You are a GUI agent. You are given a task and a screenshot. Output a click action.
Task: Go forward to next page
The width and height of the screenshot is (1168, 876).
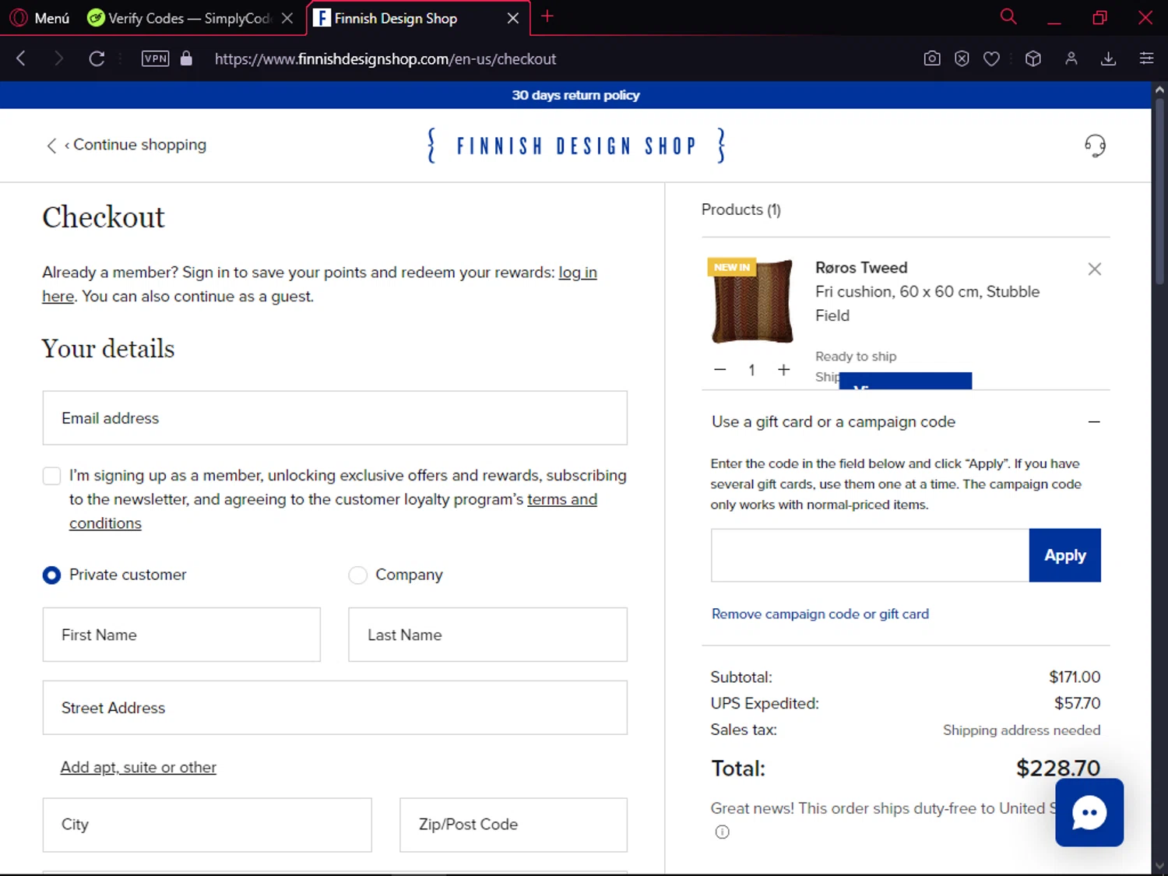pyautogui.click(x=58, y=58)
